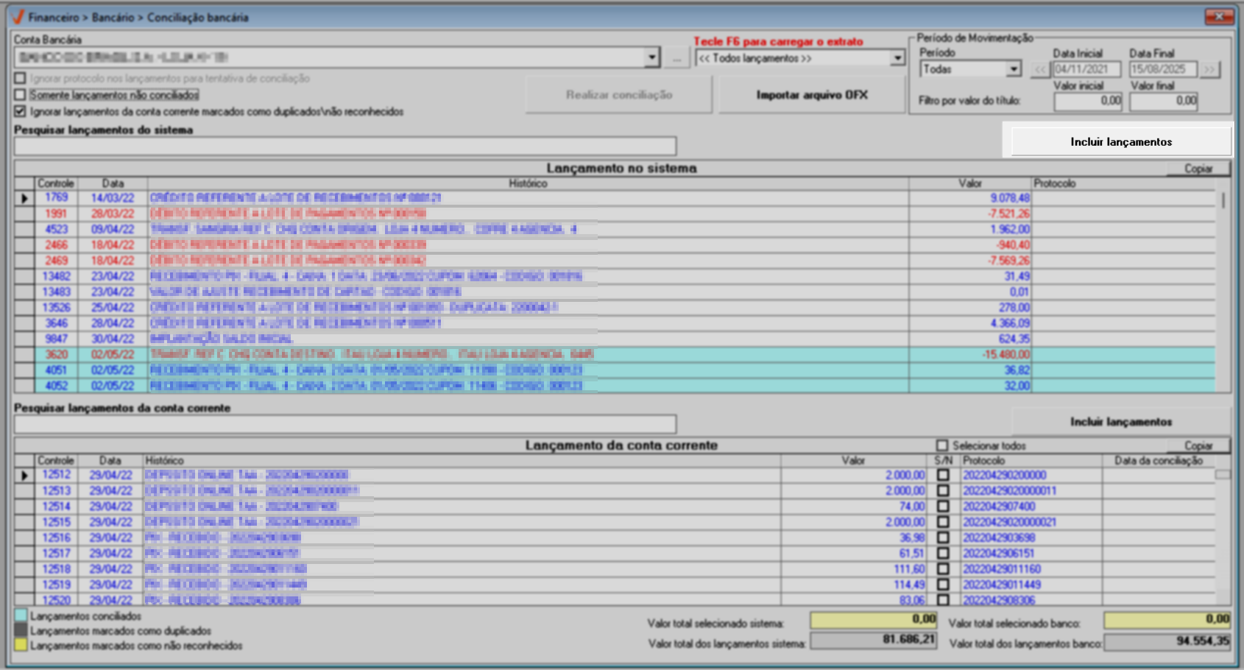This screenshot has height=670, width=1244.
Task: Click the bank total field '94.554,35'
Action: pos(1167,641)
